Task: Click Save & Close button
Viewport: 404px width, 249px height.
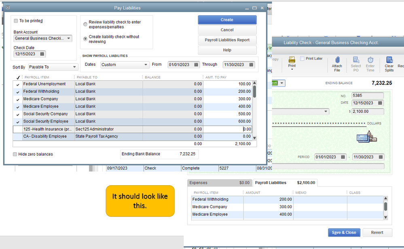Action: pyautogui.click(x=344, y=232)
